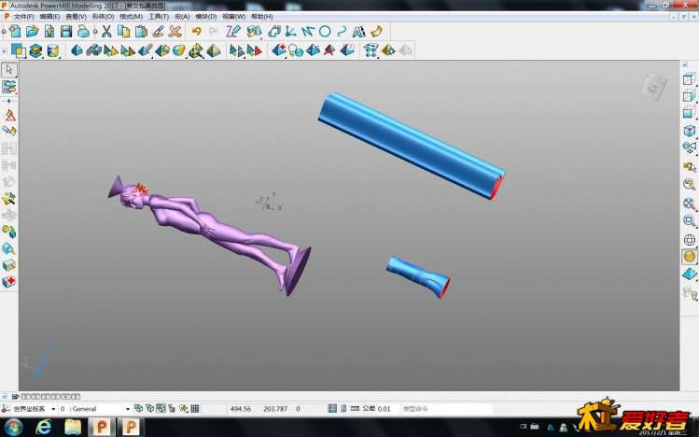Click the Save floppy disk icon
The width and height of the screenshot is (699, 437).
tap(66, 31)
